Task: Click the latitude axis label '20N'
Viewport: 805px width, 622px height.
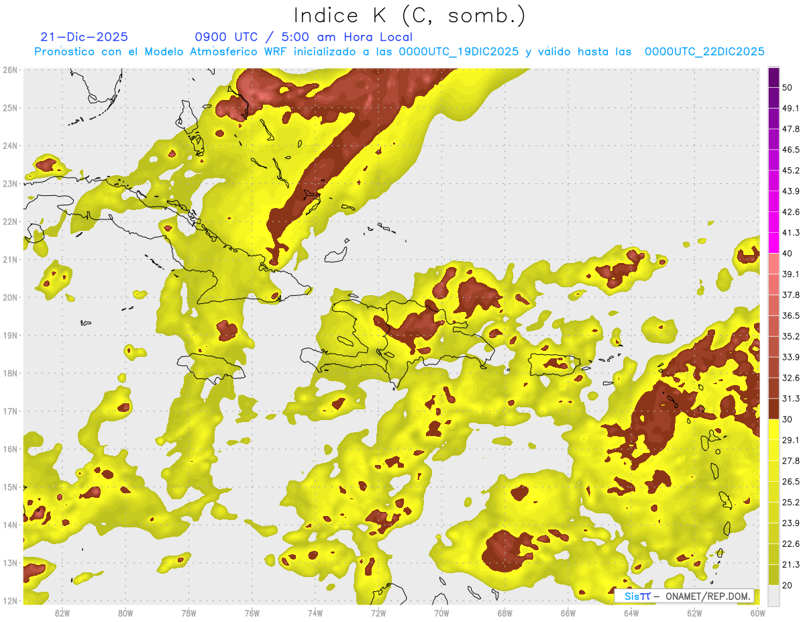Action: (10, 297)
